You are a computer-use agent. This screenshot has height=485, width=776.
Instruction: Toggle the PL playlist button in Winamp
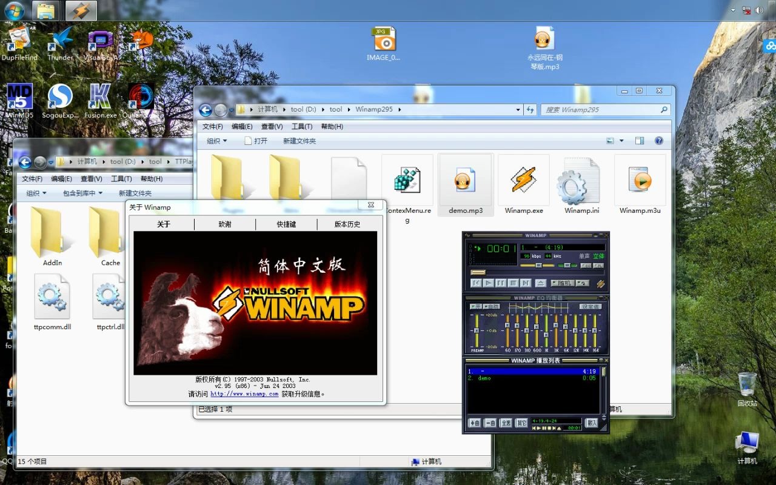tap(598, 266)
